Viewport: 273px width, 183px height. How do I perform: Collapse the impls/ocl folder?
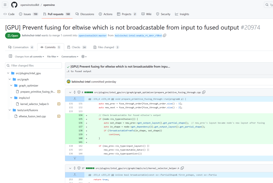pos(11,98)
